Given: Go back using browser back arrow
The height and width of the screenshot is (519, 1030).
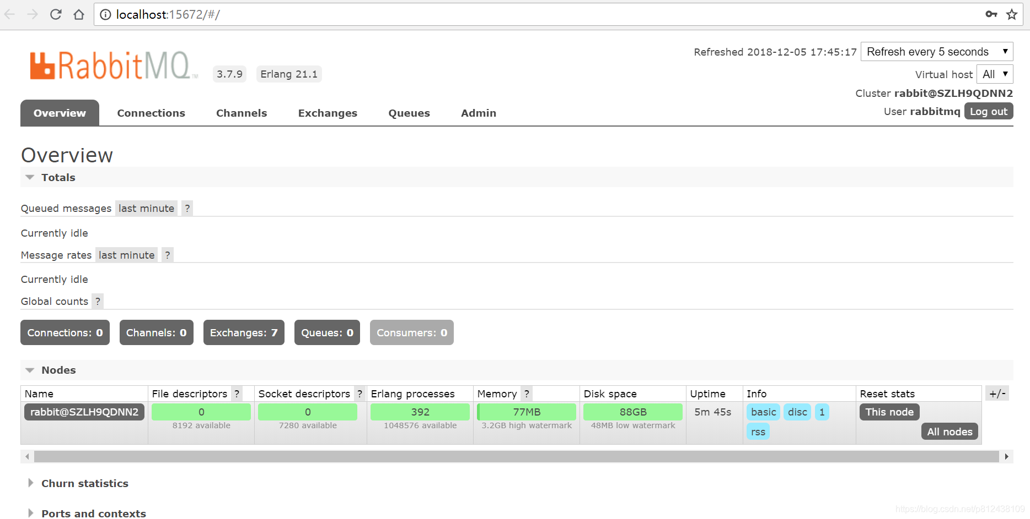Looking at the screenshot, I should [9, 14].
